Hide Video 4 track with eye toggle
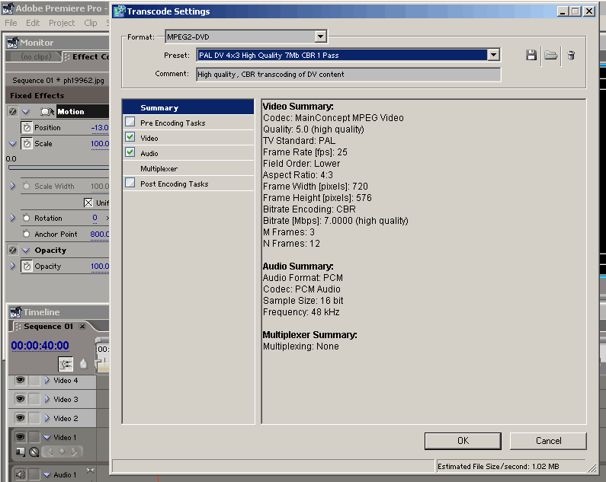The width and height of the screenshot is (606, 482). (x=20, y=381)
